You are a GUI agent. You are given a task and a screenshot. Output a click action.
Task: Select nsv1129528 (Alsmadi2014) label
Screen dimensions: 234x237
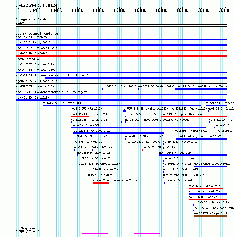click(x=90, y=120)
